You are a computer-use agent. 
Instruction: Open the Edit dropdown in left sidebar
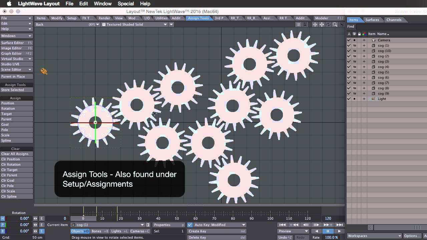(x=16, y=23)
